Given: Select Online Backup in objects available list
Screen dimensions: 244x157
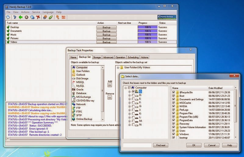Looking at the screenshot, I should coord(84,119).
